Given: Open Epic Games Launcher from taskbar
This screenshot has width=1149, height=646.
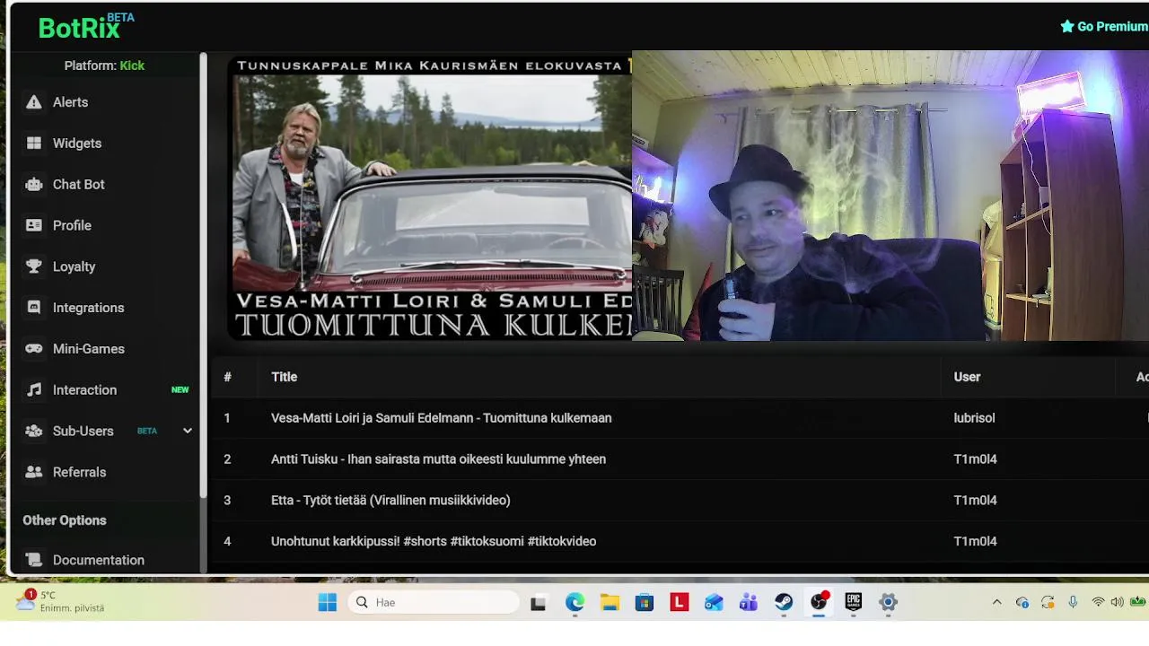Looking at the screenshot, I should coord(853,603).
